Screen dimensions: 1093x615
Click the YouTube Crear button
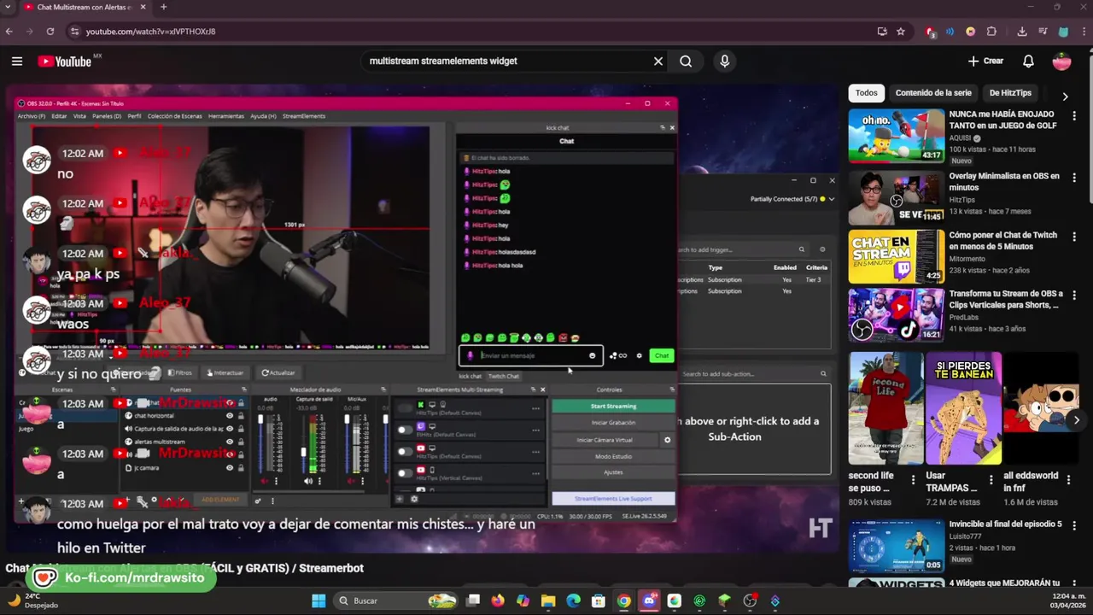pos(986,61)
